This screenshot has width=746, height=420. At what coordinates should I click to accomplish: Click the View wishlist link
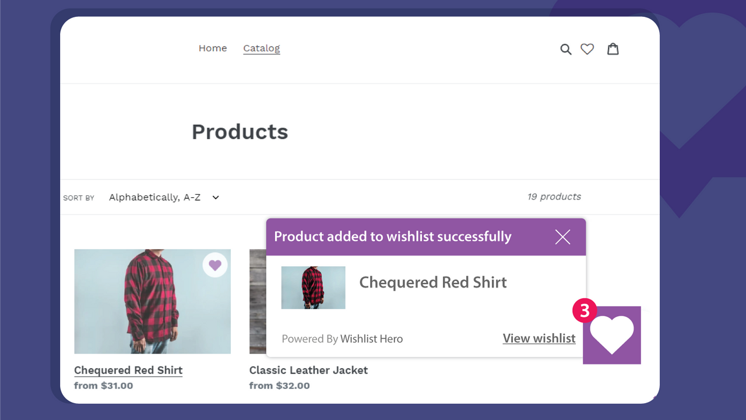(539, 338)
